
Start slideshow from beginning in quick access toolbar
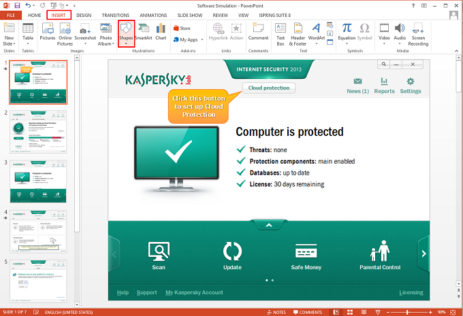53,5
